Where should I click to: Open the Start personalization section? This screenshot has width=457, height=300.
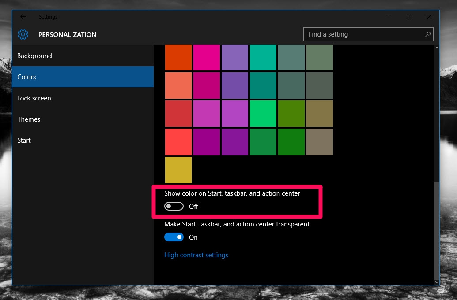click(24, 140)
